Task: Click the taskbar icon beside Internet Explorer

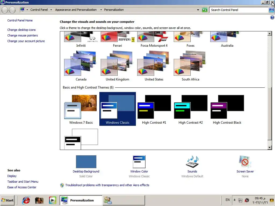Action: coord(39,200)
